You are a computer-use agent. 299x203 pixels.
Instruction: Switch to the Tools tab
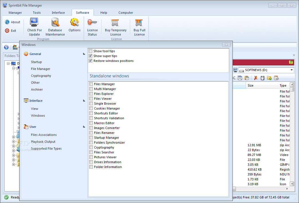point(37,13)
